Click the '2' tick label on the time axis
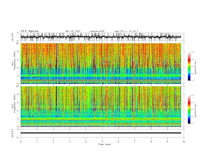207x159 pixels. coord(53,142)
